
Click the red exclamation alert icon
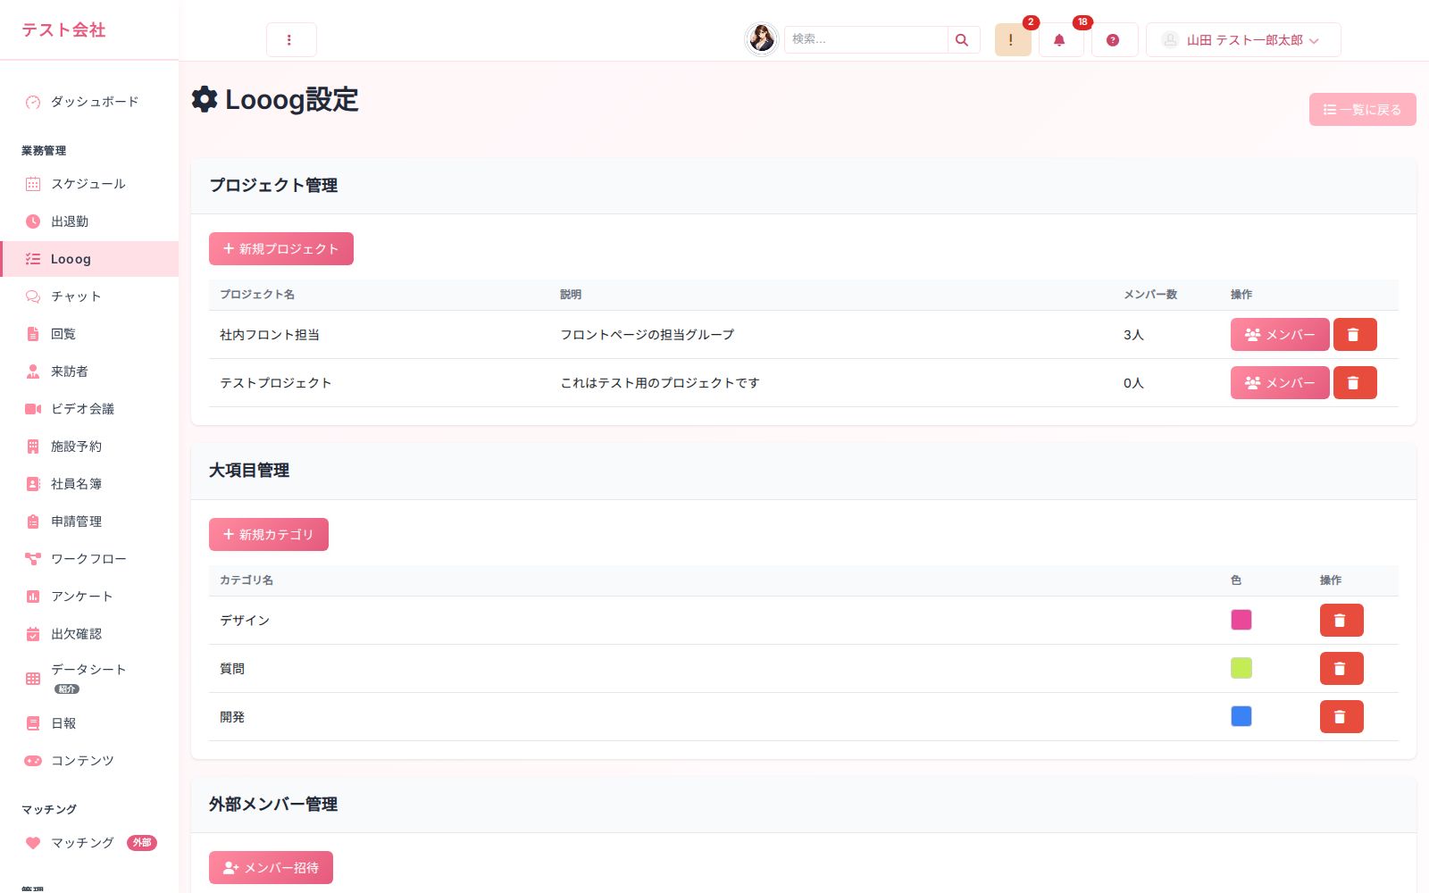[x=1013, y=40]
